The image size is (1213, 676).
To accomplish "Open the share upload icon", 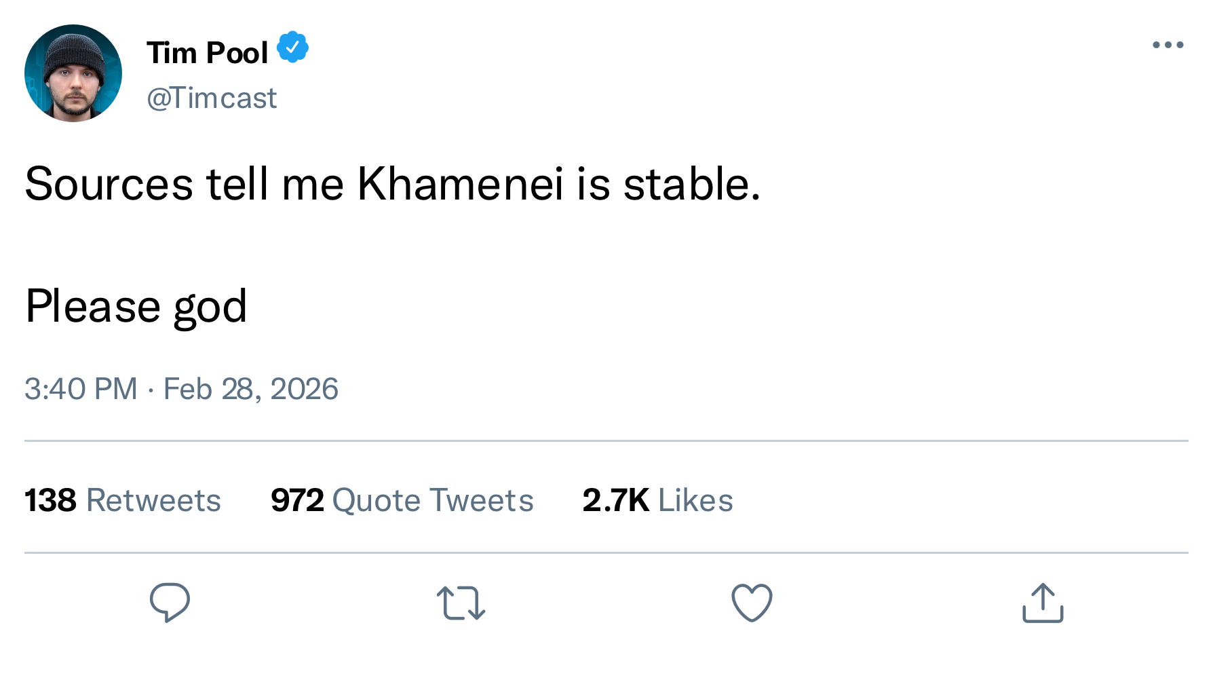I will coord(1043,603).
